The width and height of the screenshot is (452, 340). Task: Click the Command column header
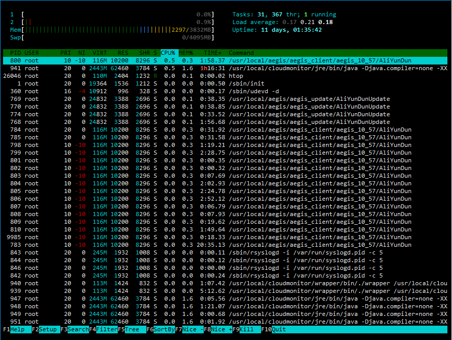click(x=241, y=53)
